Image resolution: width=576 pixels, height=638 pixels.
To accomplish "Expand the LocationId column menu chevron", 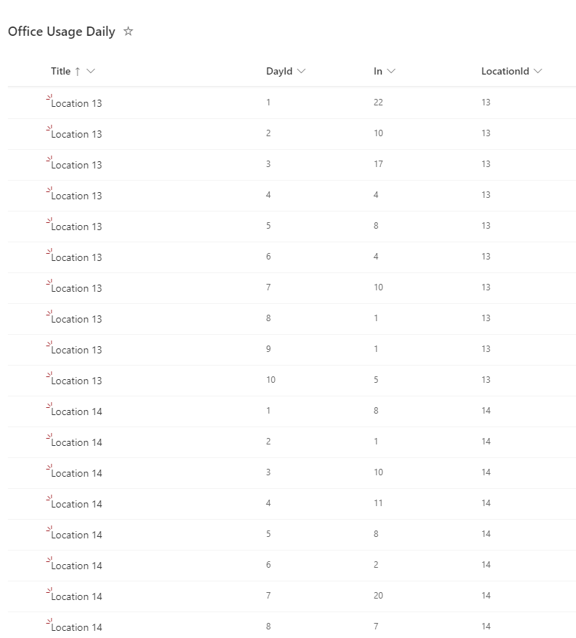I will point(538,71).
